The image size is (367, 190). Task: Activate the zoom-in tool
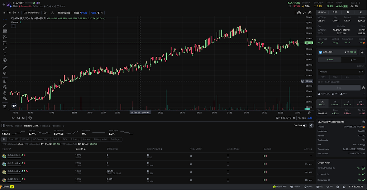point(5,74)
